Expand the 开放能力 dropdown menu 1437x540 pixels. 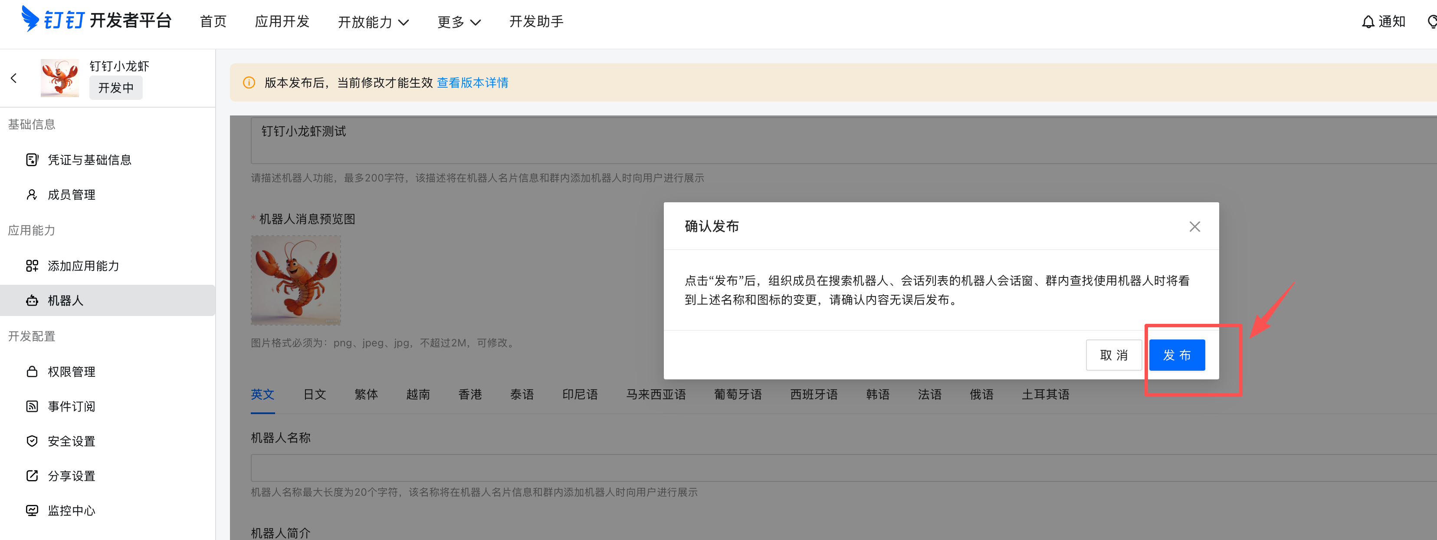(373, 22)
